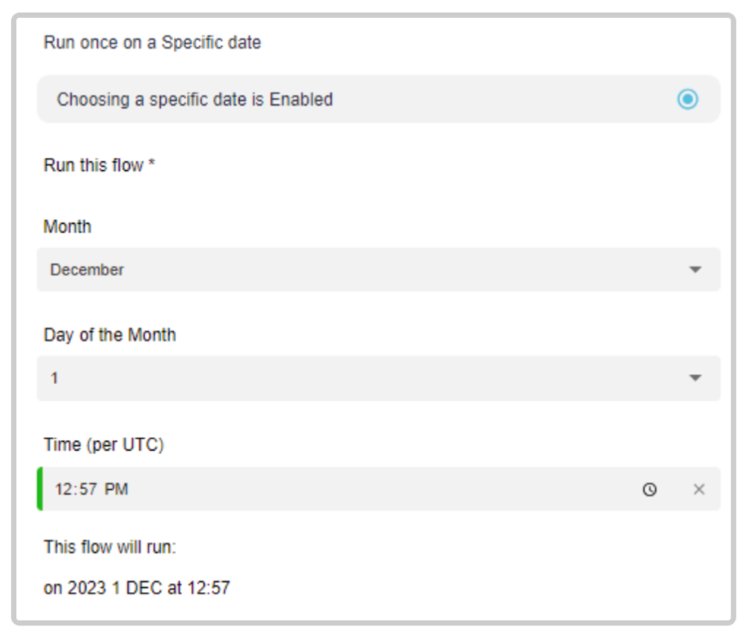Click the Day of the Month dropdown arrow
748x642 pixels.
[695, 378]
